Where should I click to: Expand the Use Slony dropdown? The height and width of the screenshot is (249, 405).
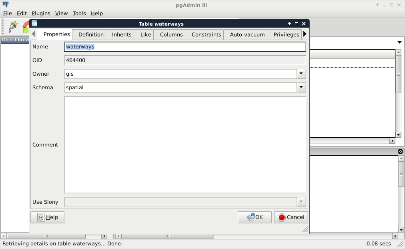click(x=301, y=202)
